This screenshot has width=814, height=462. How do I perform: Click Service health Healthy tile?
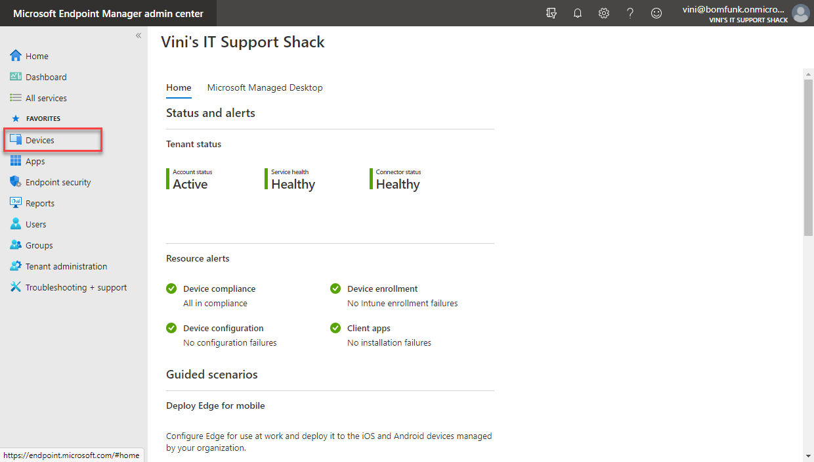[291, 179]
